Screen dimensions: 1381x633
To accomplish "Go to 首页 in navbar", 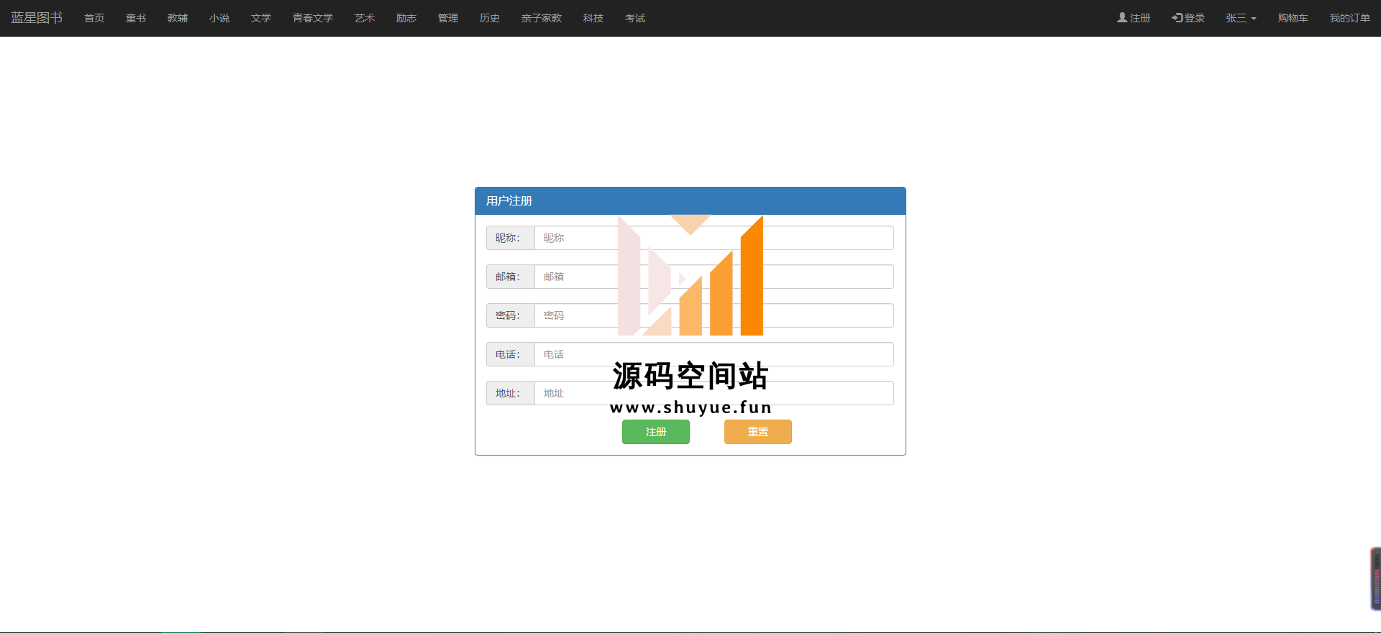I will point(94,18).
